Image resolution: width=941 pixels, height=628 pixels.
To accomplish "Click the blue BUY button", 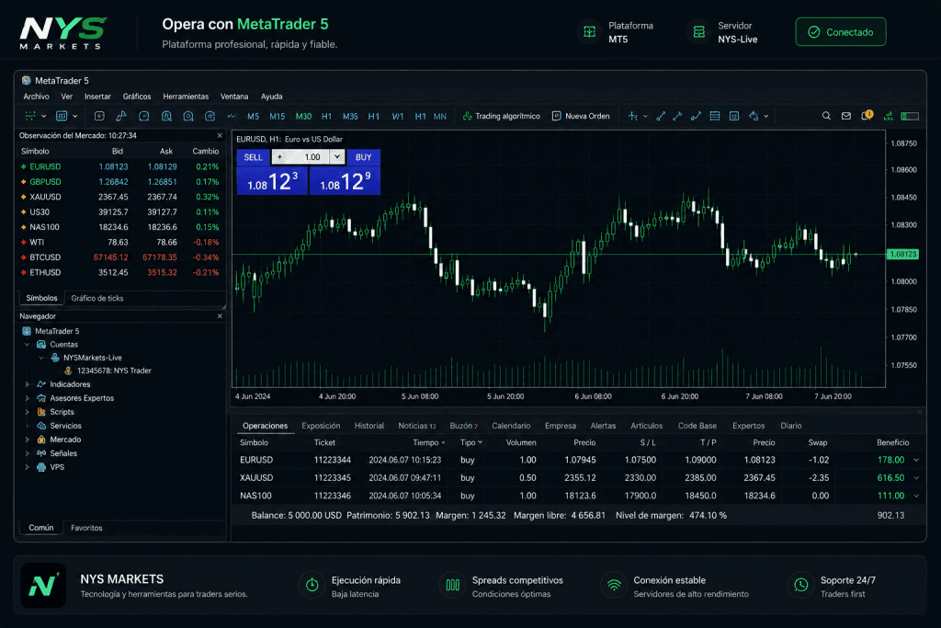I will pyautogui.click(x=364, y=157).
